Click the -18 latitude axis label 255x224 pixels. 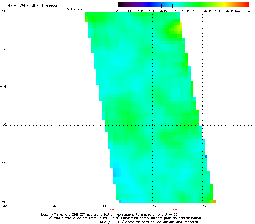tap(3, 163)
